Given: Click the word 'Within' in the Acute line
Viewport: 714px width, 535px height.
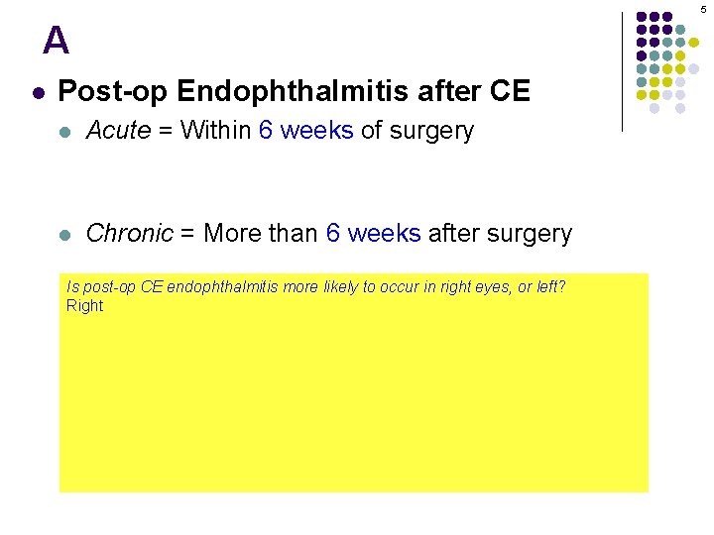Looking at the screenshot, I should point(215,131).
